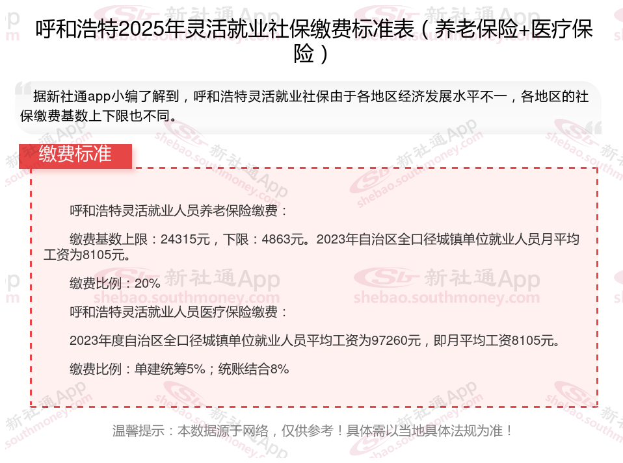This screenshot has width=623, height=463.
Task: Open the right-side shebao.southmoney.com watermark link in the box
Action: [447, 297]
